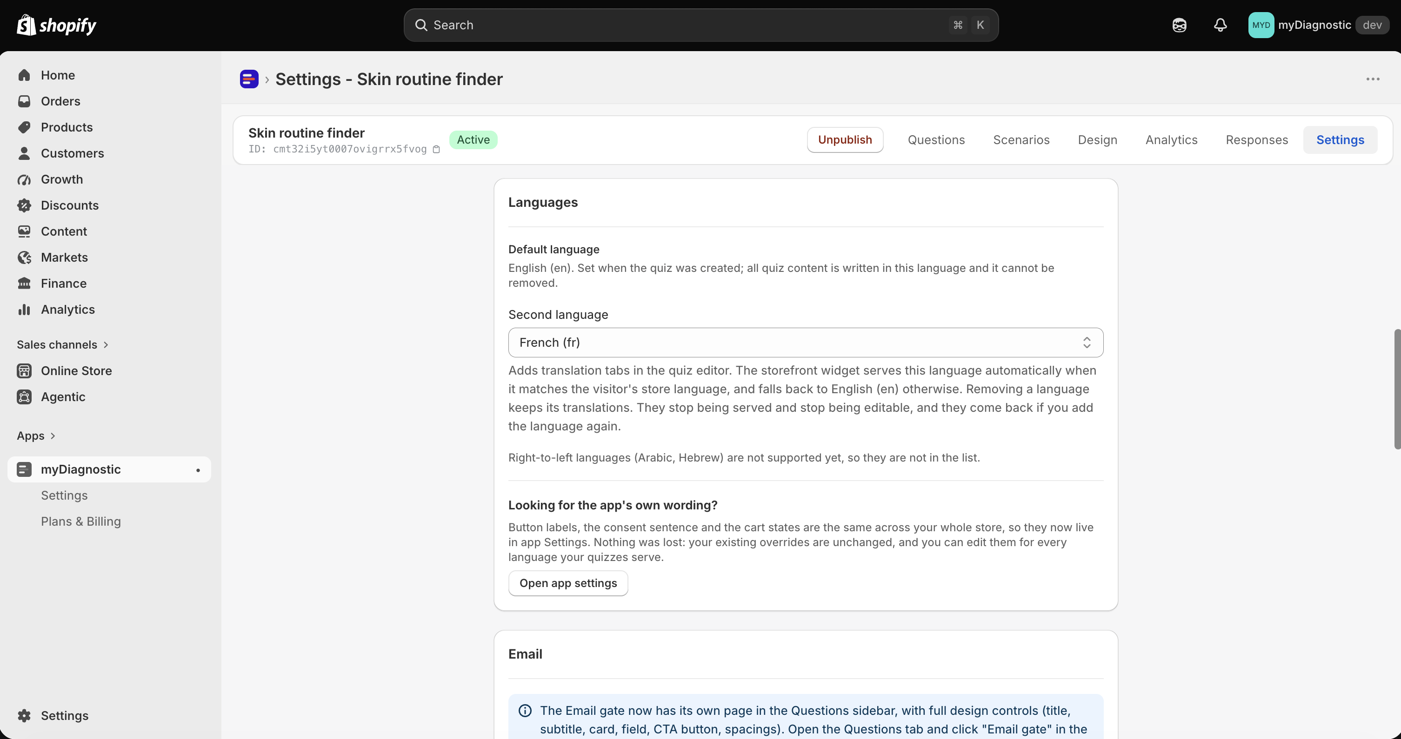1401x739 pixels.
Task: Open the notifications bell
Action: pos(1221,25)
